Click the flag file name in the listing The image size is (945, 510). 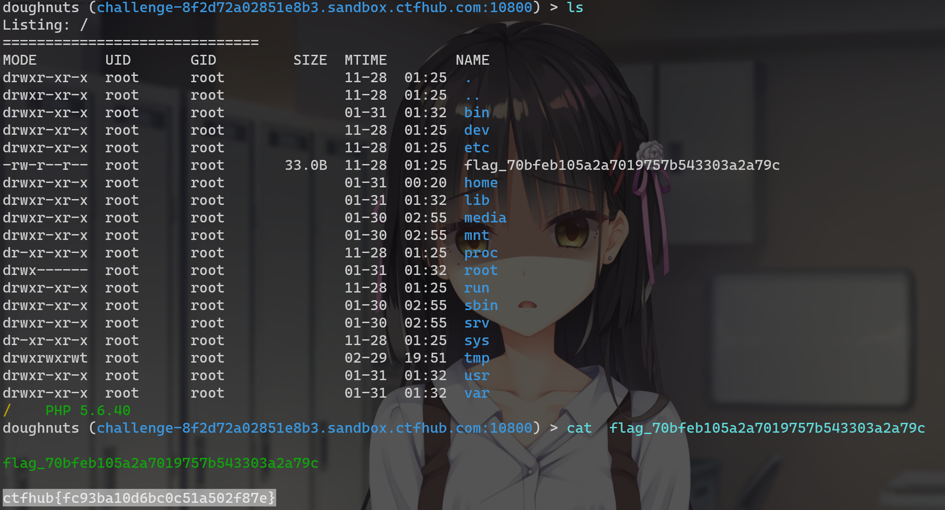pos(622,165)
